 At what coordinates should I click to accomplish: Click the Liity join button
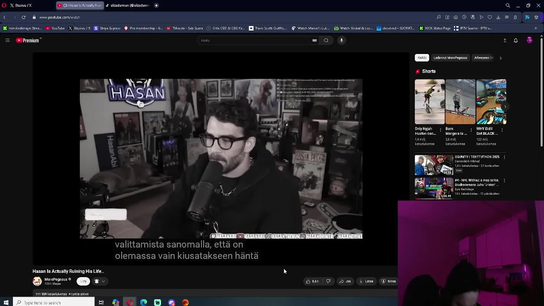(x=83, y=281)
